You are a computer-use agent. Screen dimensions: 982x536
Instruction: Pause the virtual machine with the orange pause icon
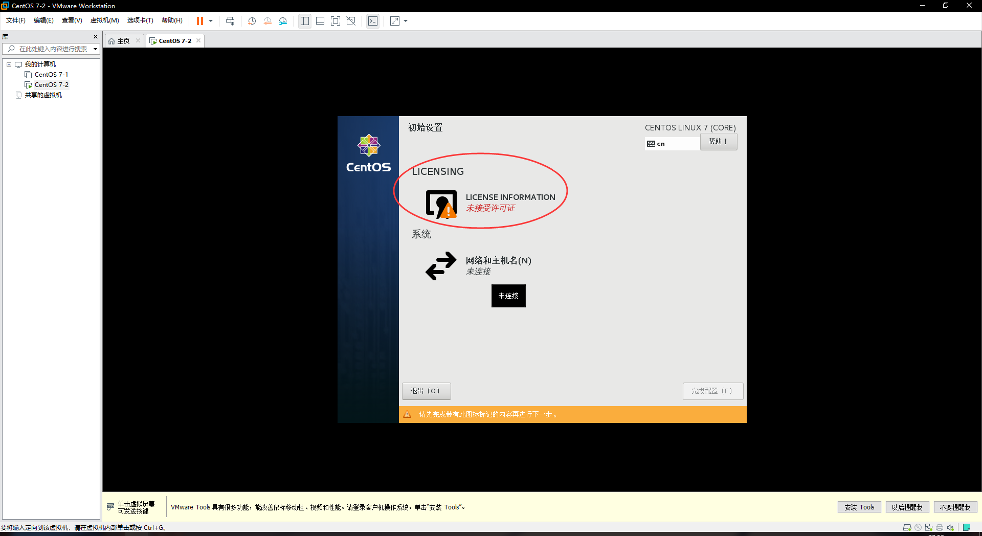tap(200, 21)
